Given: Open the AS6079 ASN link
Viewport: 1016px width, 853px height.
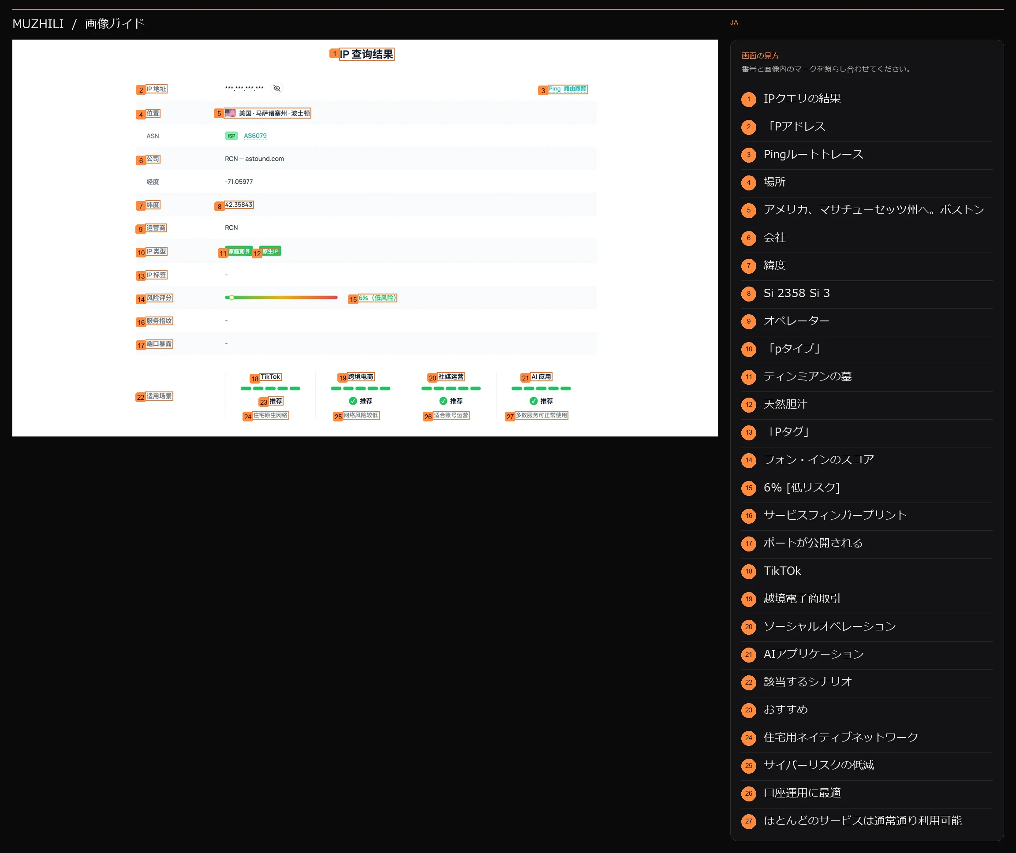Looking at the screenshot, I should (x=255, y=136).
